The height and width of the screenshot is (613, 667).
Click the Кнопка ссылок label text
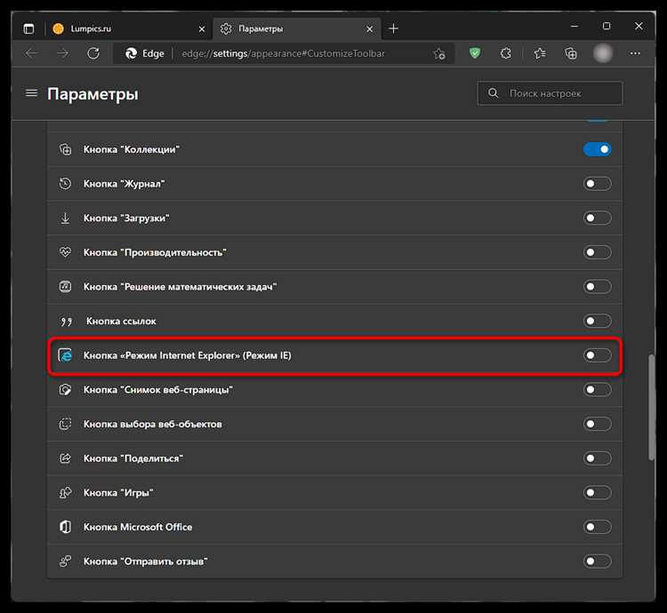pyautogui.click(x=121, y=321)
